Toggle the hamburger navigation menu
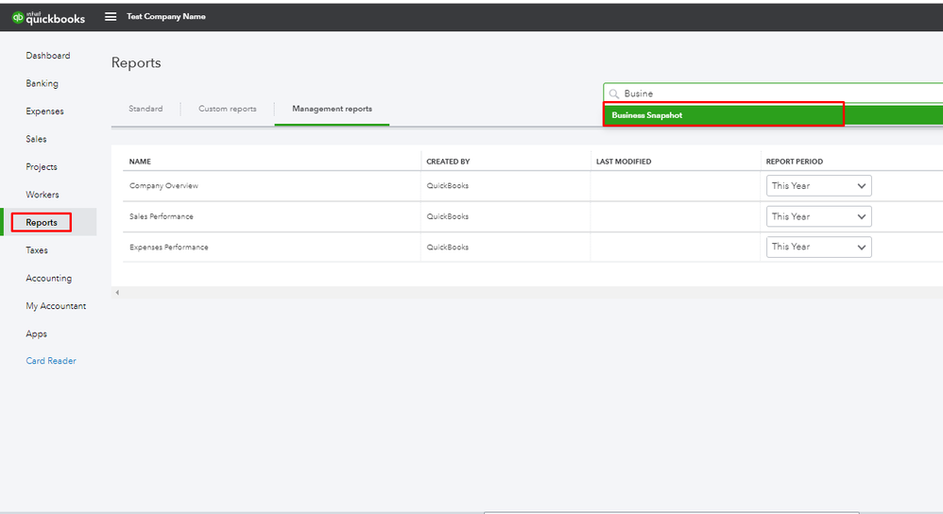 point(111,17)
